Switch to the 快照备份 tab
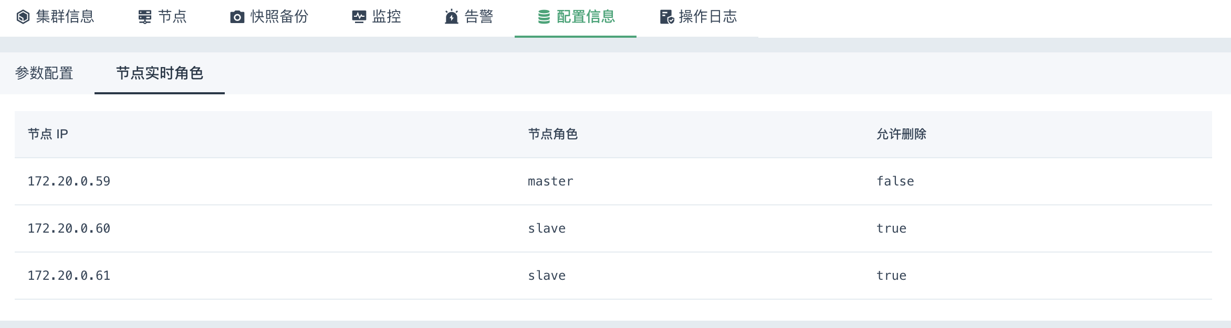This screenshot has width=1231, height=328. pyautogui.click(x=279, y=17)
